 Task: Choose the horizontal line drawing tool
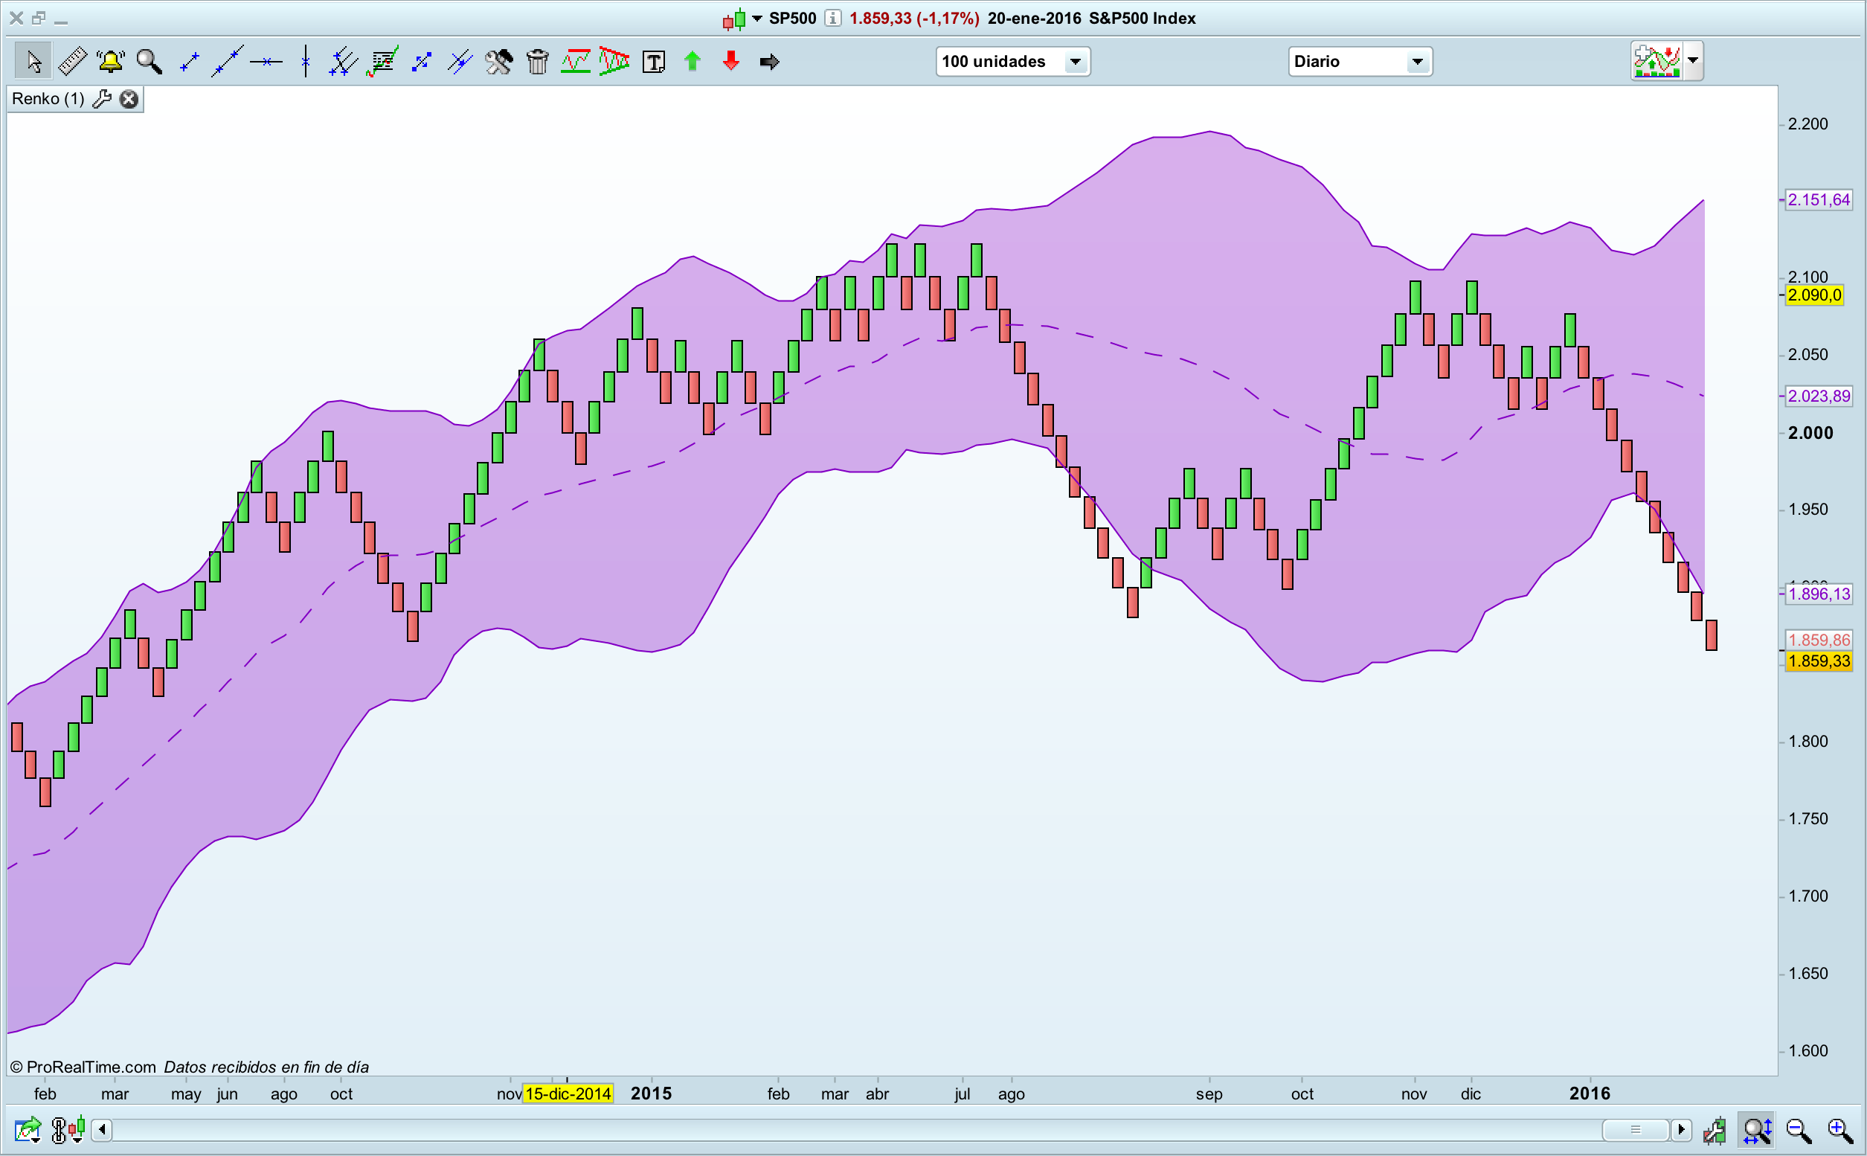266,61
